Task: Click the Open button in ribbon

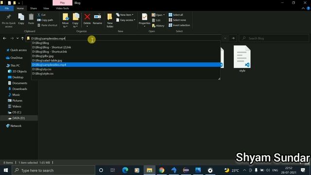Action: (158, 15)
